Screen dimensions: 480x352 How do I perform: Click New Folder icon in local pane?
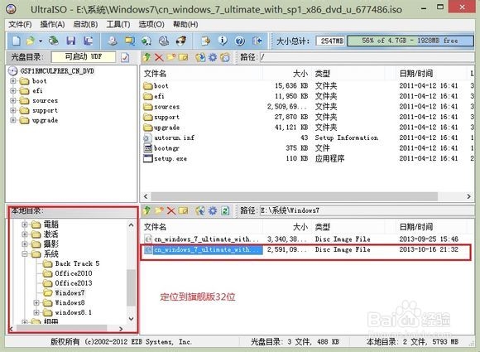[x=159, y=210]
